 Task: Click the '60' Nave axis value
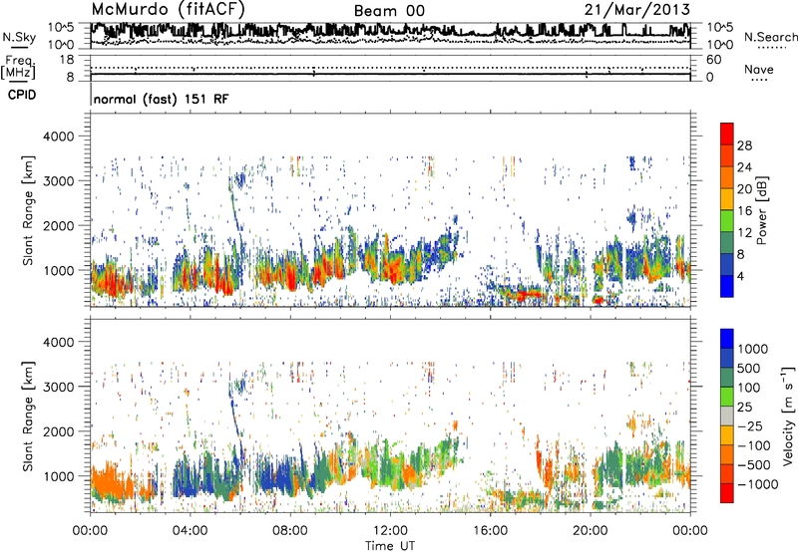(x=713, y=60)
